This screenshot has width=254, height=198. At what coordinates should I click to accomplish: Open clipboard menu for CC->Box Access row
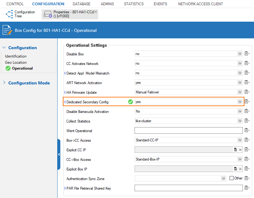pos(247,159)
